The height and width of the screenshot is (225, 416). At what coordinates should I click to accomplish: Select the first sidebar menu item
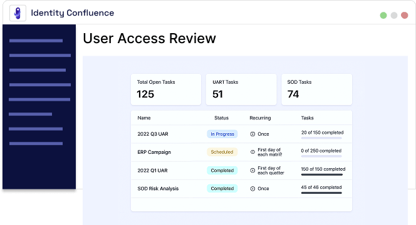[36, 41]
